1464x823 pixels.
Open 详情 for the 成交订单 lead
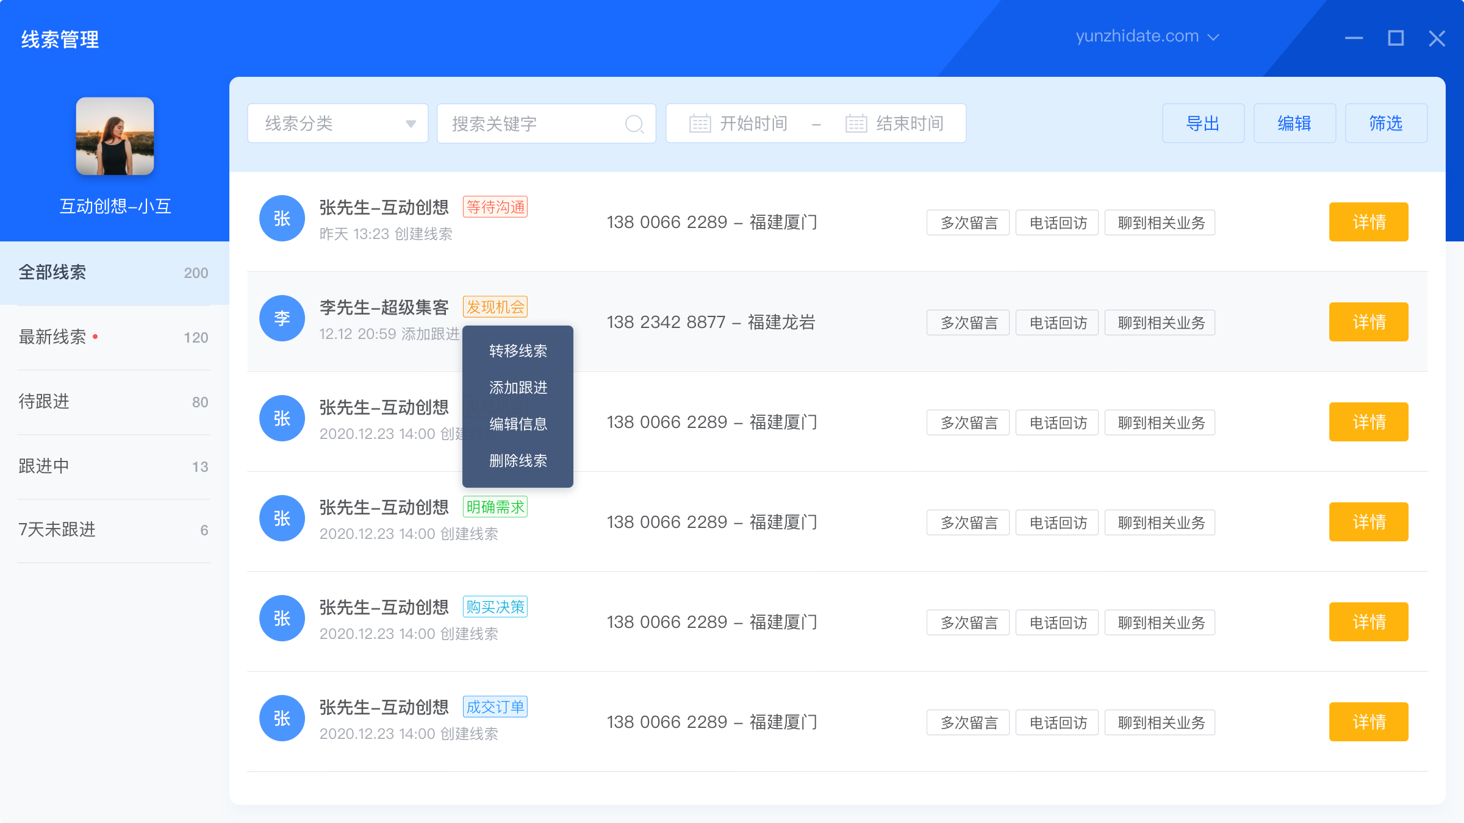pyautogui.click(x=1369, y=722)
